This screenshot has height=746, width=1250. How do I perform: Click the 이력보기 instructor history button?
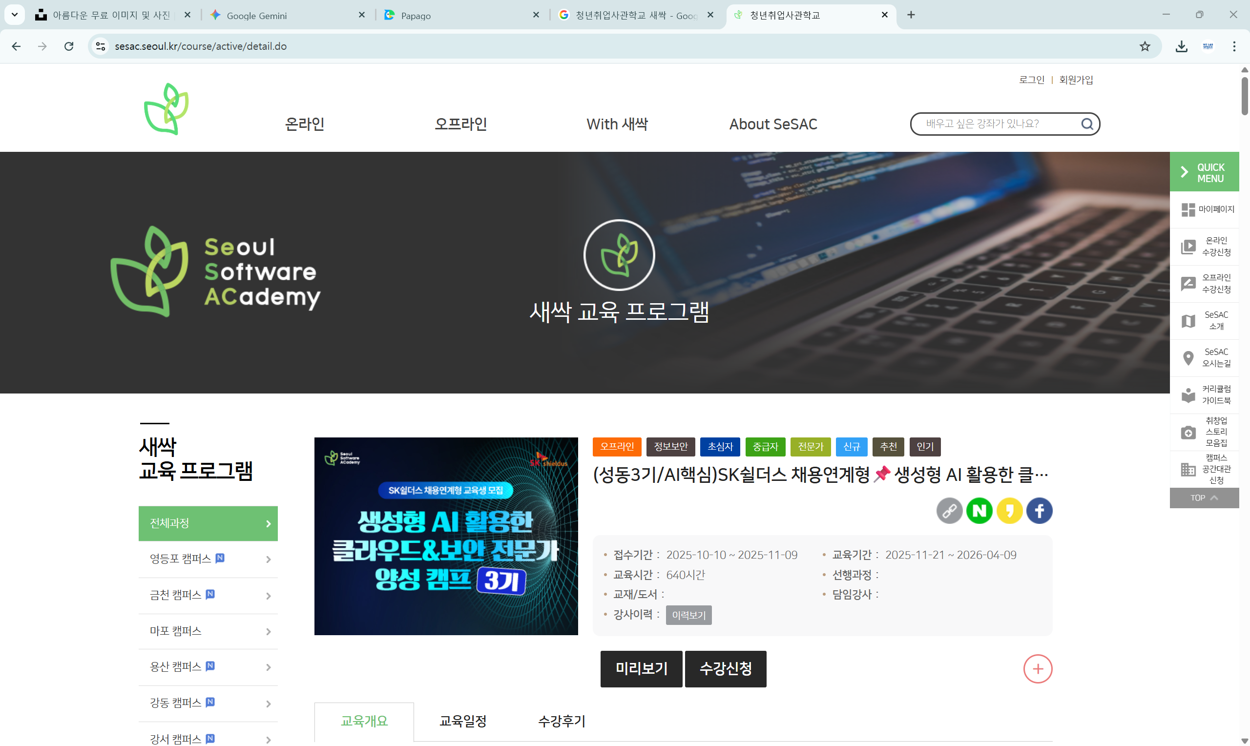[688, 614]
